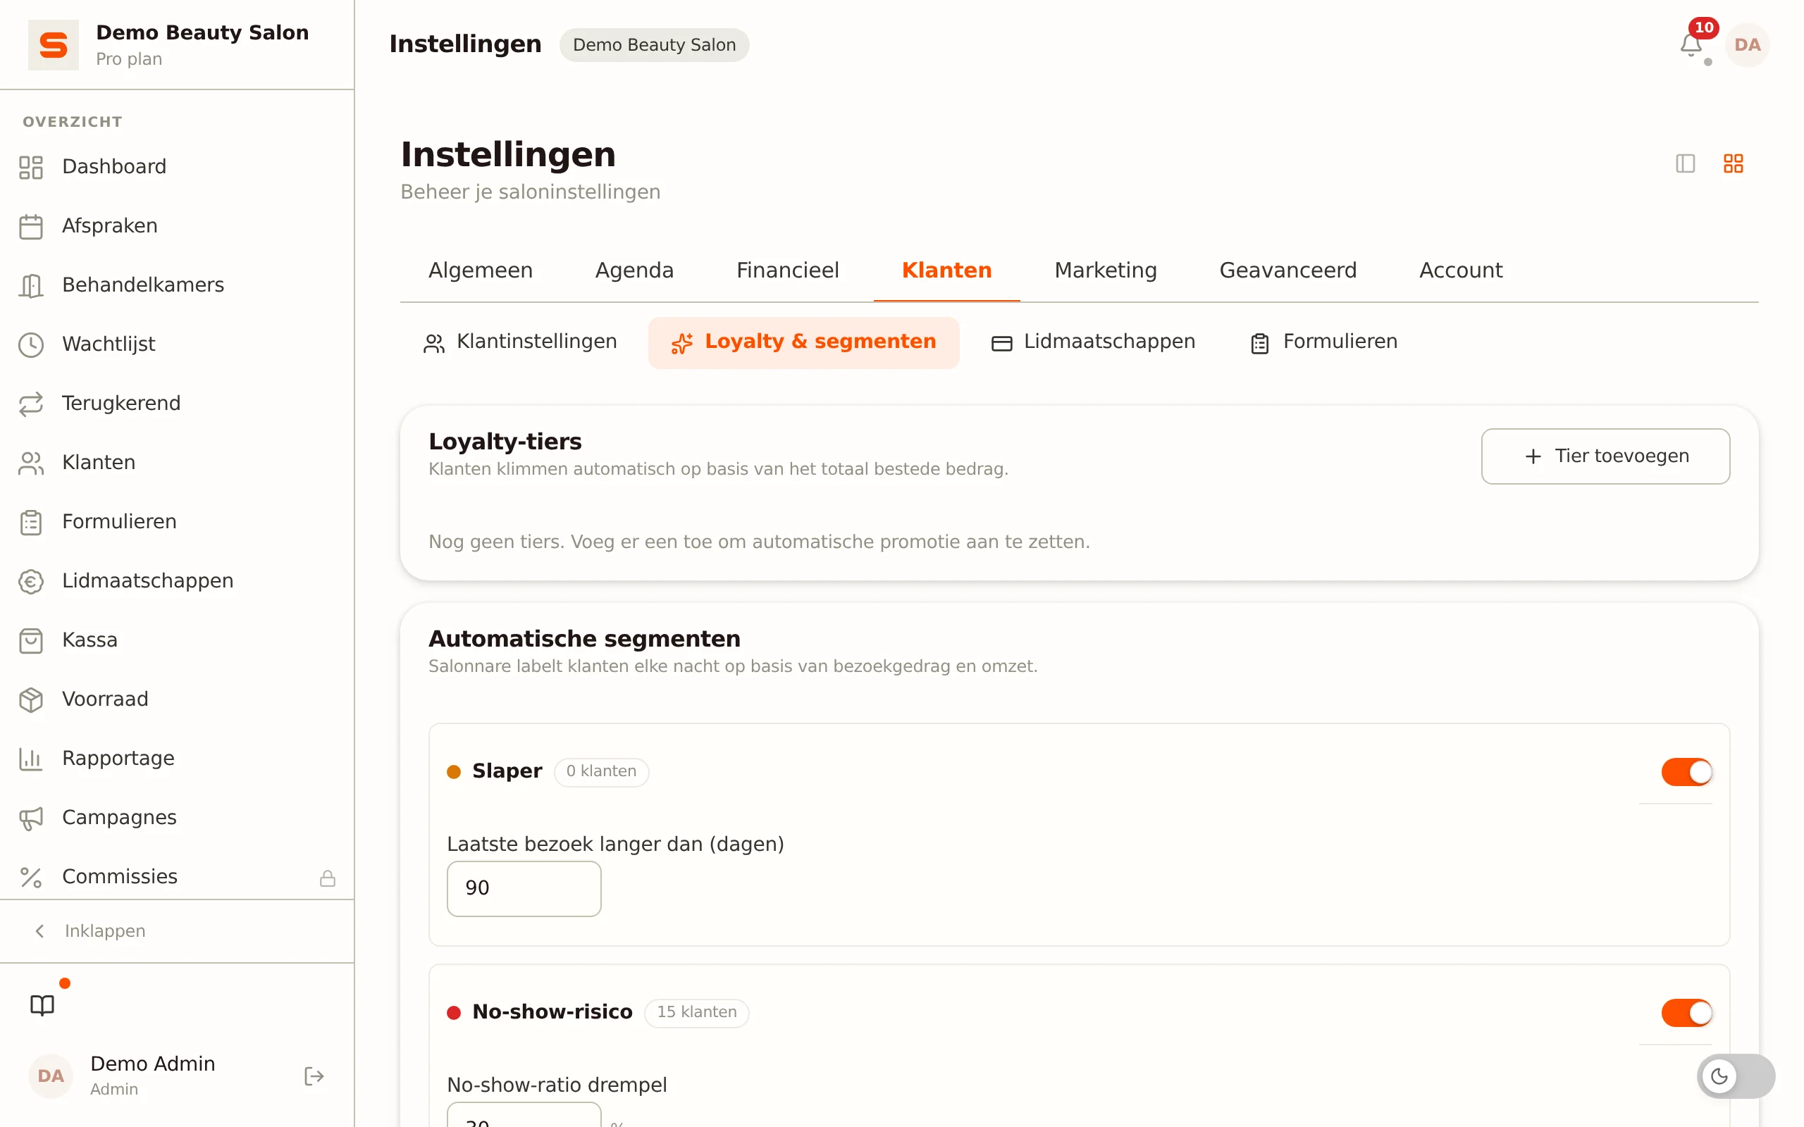1804x1127 pixels.
Task: Click the Behandelkamers door icon
Action: tap(30, 285)
